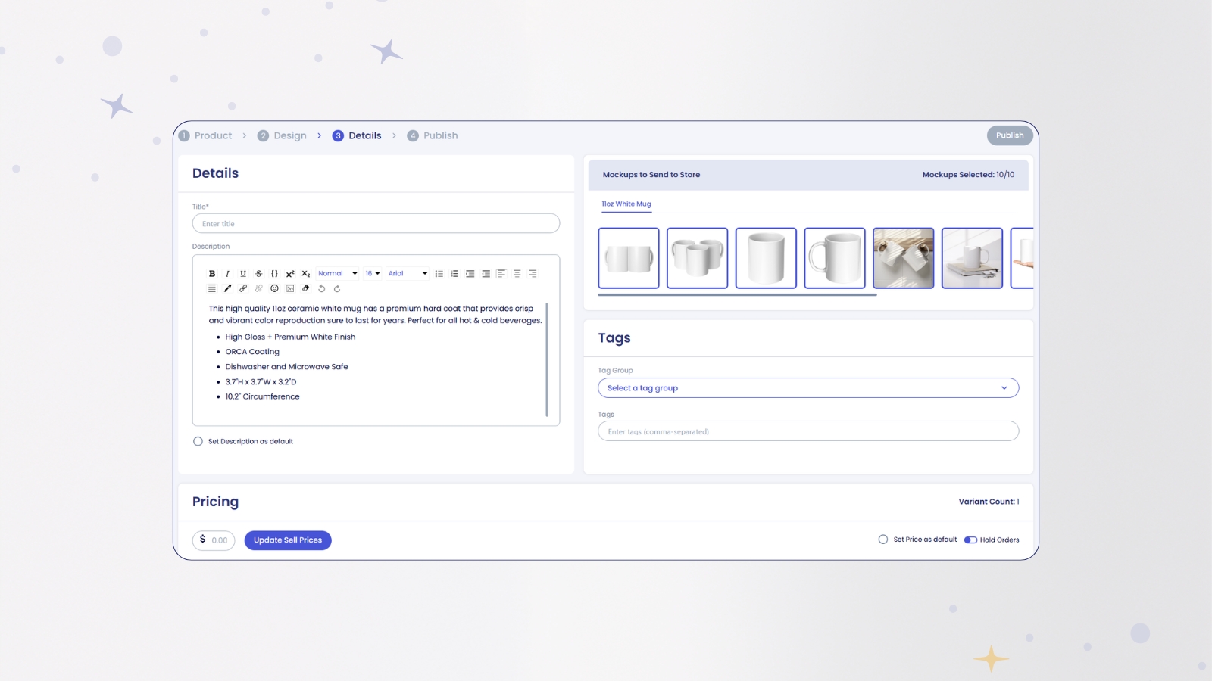
Task: Click the Publish button at top right
Action: [1010, 135]
